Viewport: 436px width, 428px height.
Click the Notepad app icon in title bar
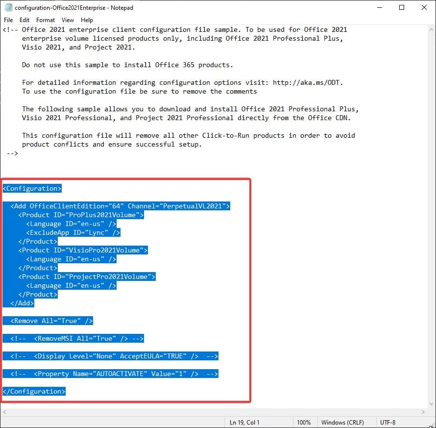tap(8, 7)
